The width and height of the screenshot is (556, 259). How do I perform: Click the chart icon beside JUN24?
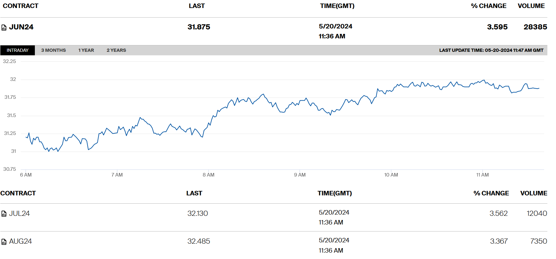coord(4,27)
